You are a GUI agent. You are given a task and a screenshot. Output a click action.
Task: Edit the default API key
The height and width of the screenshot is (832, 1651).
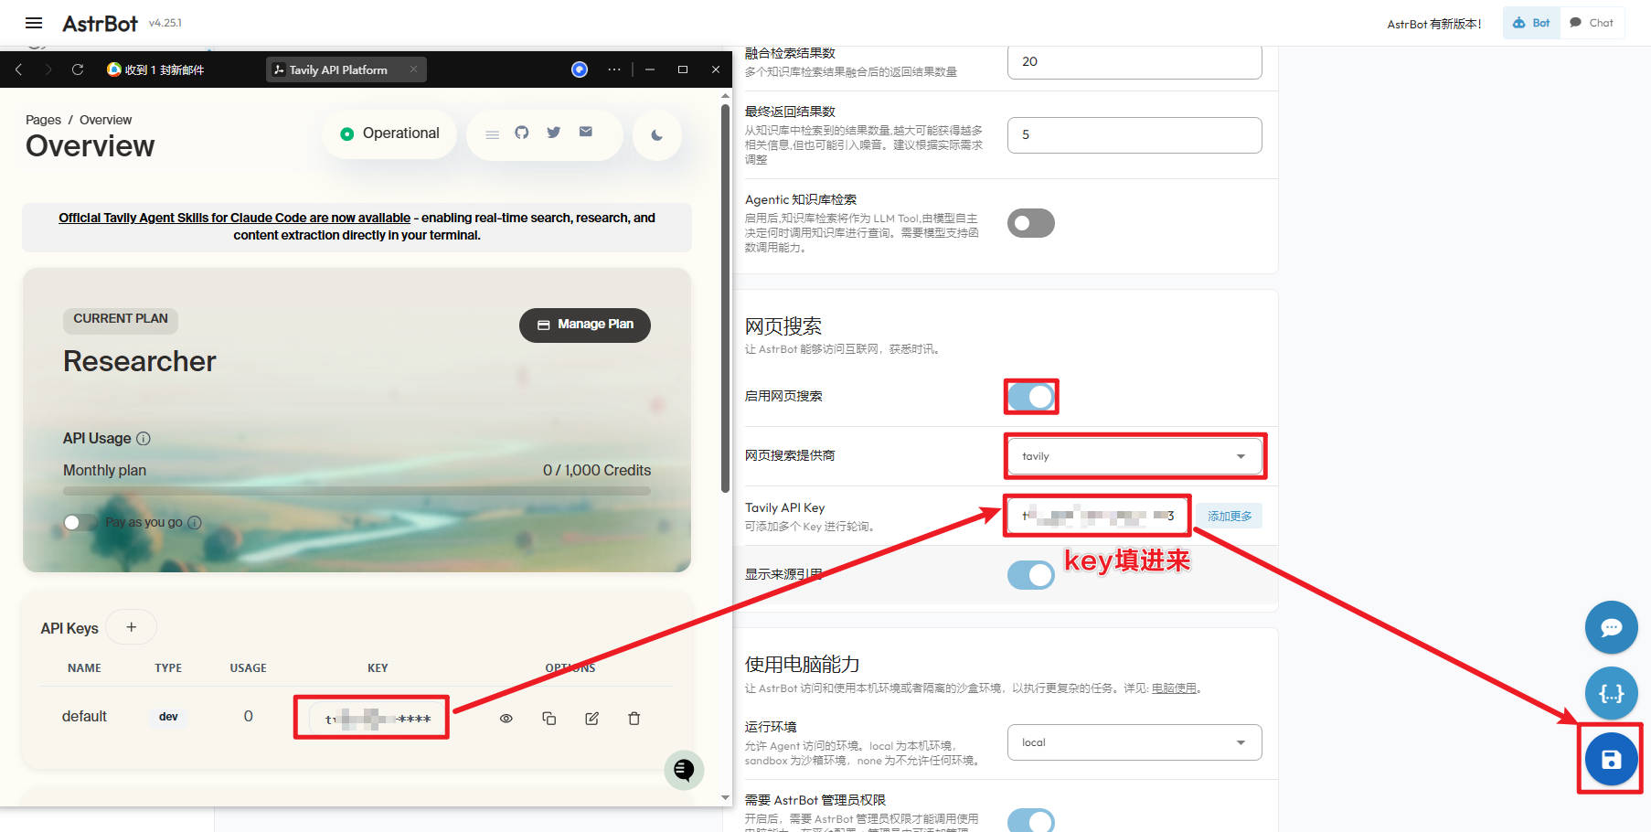click(592, 719)
